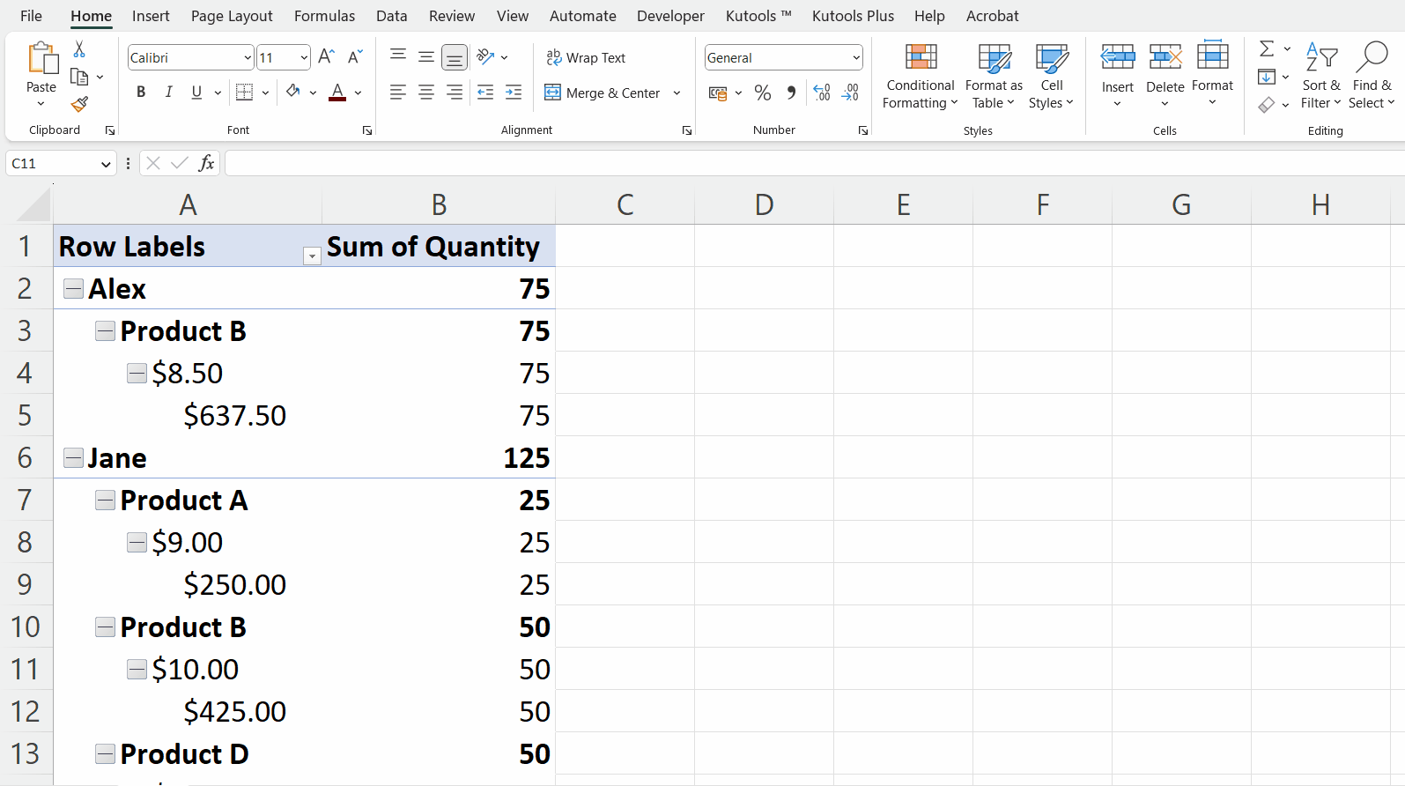Toggle Underline formatting
Image resolution: width=1405 pixels, height=786 pixels.
click(196, 92)
